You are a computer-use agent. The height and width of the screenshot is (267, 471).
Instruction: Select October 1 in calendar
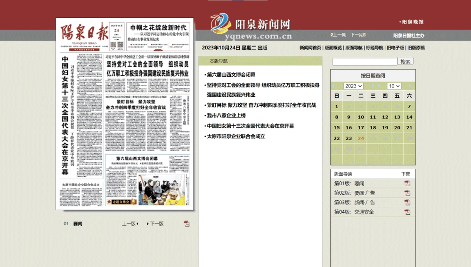(x=337, y=106)
